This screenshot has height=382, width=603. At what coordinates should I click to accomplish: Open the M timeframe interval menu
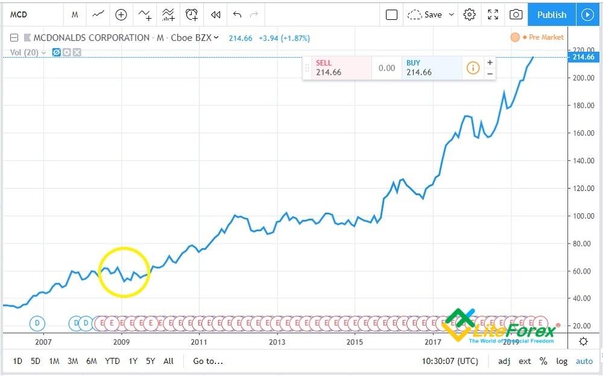75,14
